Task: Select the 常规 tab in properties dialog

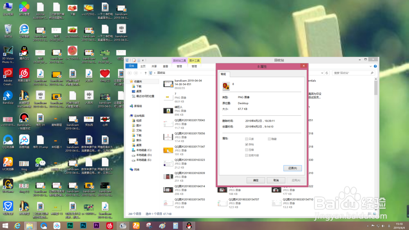Action: (223, 74)
